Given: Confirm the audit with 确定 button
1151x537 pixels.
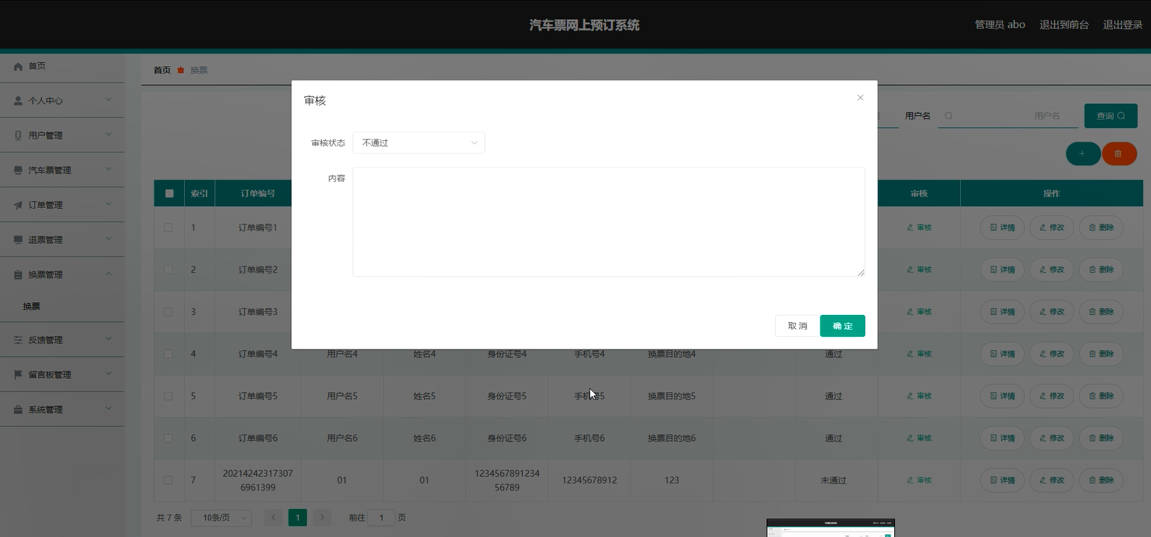Looking at the screenshot, I should 843,326.
